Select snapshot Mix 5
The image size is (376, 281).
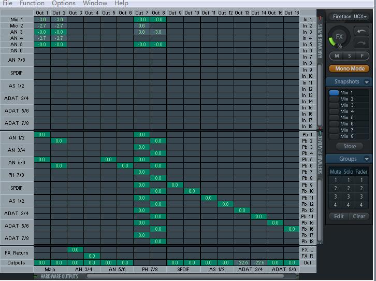(349, 118)
